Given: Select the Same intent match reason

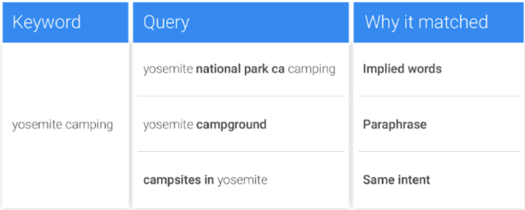Looking at the screenshot, I should point(396,180).
